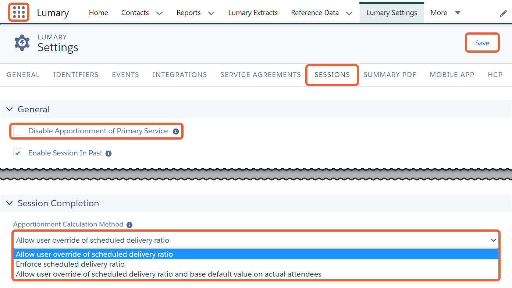Click the Save button
This screenshot has width=512, height=288.
[482, 43]
